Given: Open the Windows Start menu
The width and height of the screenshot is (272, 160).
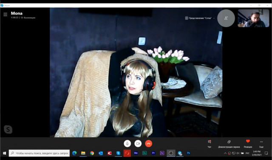Looking at the screenshot, I should coord(4,153).
